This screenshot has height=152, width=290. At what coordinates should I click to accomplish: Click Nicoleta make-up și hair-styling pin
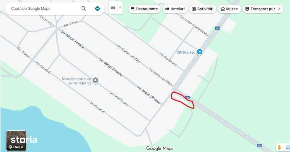(95, 81)
